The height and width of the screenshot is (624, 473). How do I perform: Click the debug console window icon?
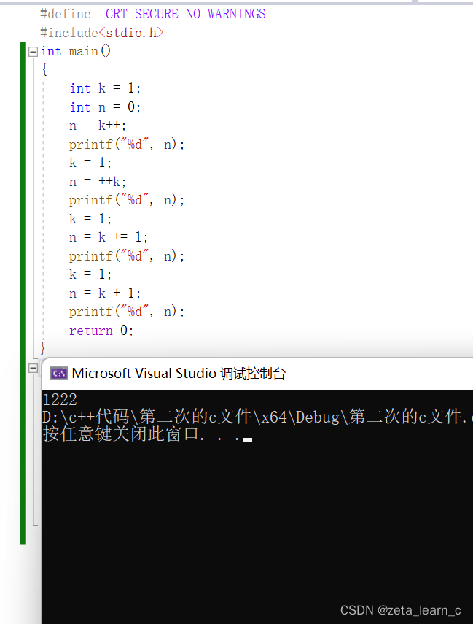[x=59, y=373]
